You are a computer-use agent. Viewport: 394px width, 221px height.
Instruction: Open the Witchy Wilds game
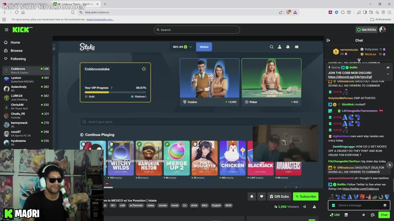pos(121,158)
